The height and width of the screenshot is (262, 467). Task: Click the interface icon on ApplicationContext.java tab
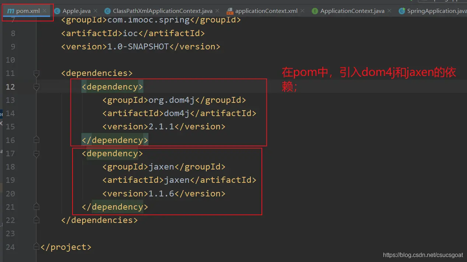tap(315, 11)
